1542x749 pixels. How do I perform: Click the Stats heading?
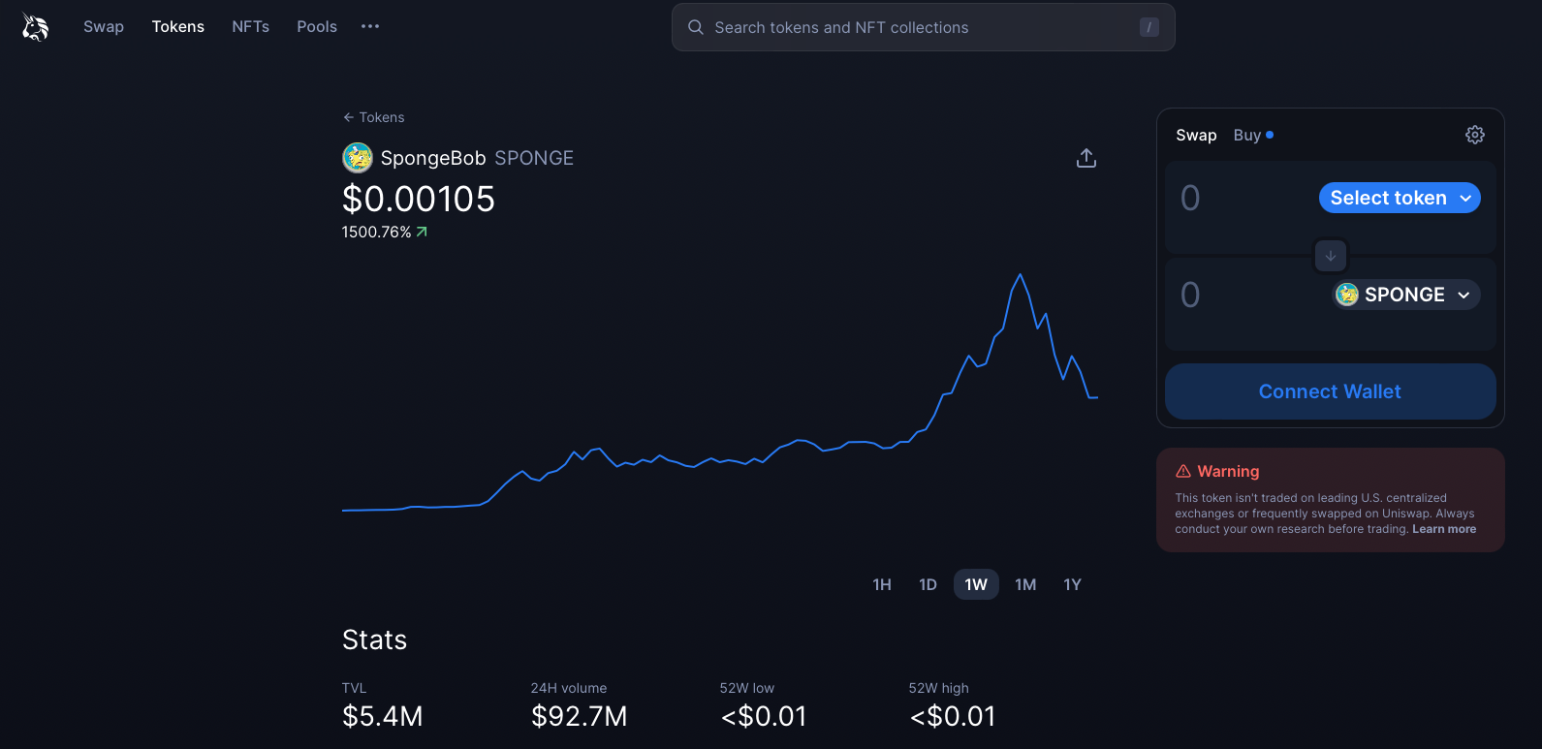click(x=375, y=640)
